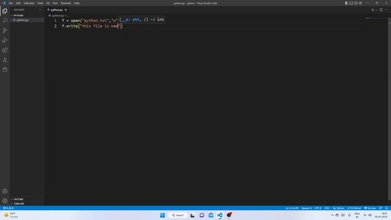The image size is (391, 220).
Task: Click Ln 2, Col status bar entry
Action: [292, 208]
